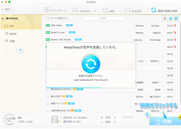Image resolution: width=181 pixels, height=129 pixels.
Task: Click the WANDS artist cell
Action: (x=140, y=111)
